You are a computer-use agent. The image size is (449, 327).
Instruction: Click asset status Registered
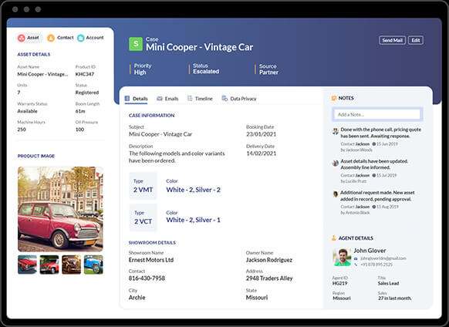(x=87, y=93)
